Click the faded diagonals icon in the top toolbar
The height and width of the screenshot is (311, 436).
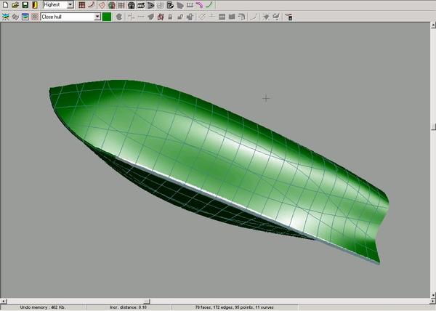[161, 5]
